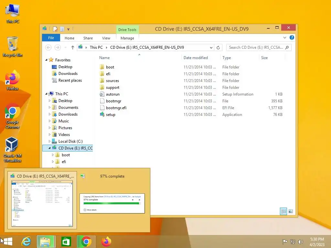
Task: Open the recent locations dropdown arrow
Action: click(x=65, y=47)
